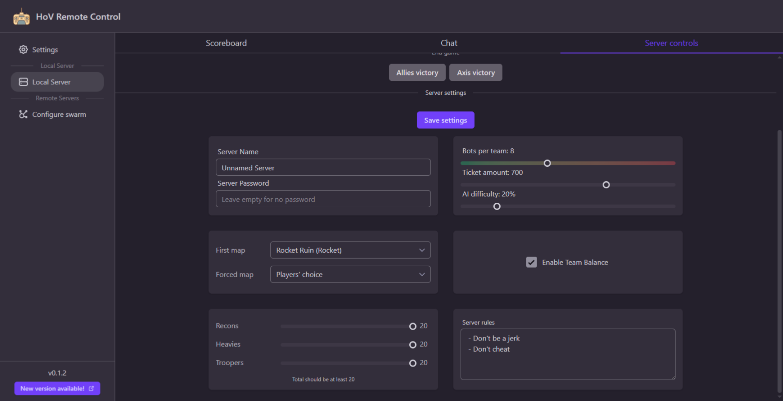
Task: Open the First map dropdown
Action: pyautogui.click(x=350, y=250)
